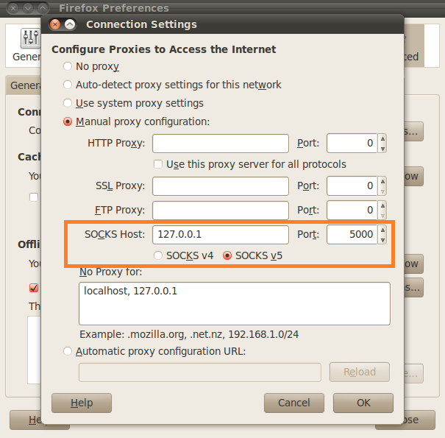This screenshot has width=445, height=438.
Task: Click the SOCKS Host field showing 127.0.0.1
Action: pos(221,235)
